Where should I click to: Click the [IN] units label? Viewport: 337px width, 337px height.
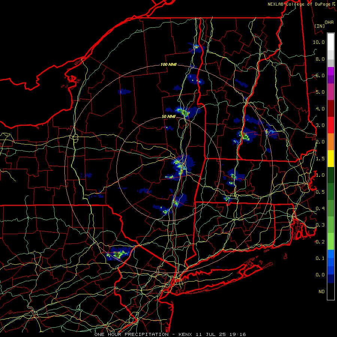[319, 26]
